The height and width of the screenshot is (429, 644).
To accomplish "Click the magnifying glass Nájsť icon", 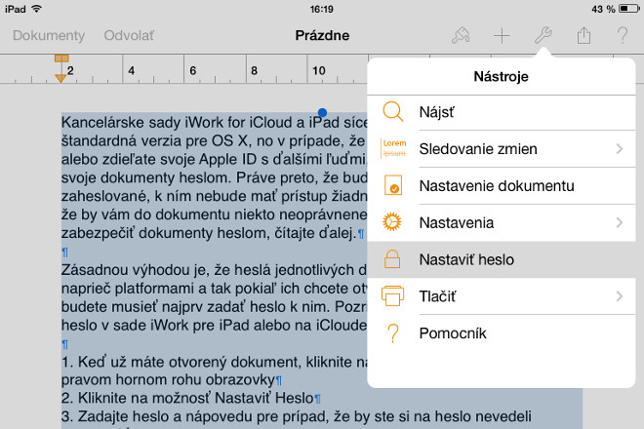I will [x=393, y=112].
